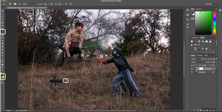Select the Background layer thumbnail
This screenshot has width=222, height=112.
tap(196, 72)
